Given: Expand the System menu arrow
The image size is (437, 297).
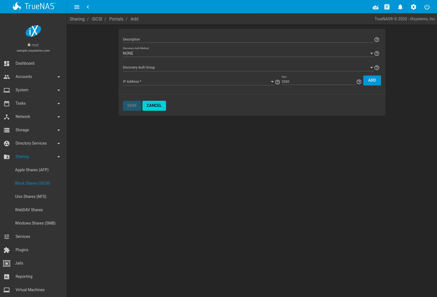Looking at the screenshot, I should [59, 90].
